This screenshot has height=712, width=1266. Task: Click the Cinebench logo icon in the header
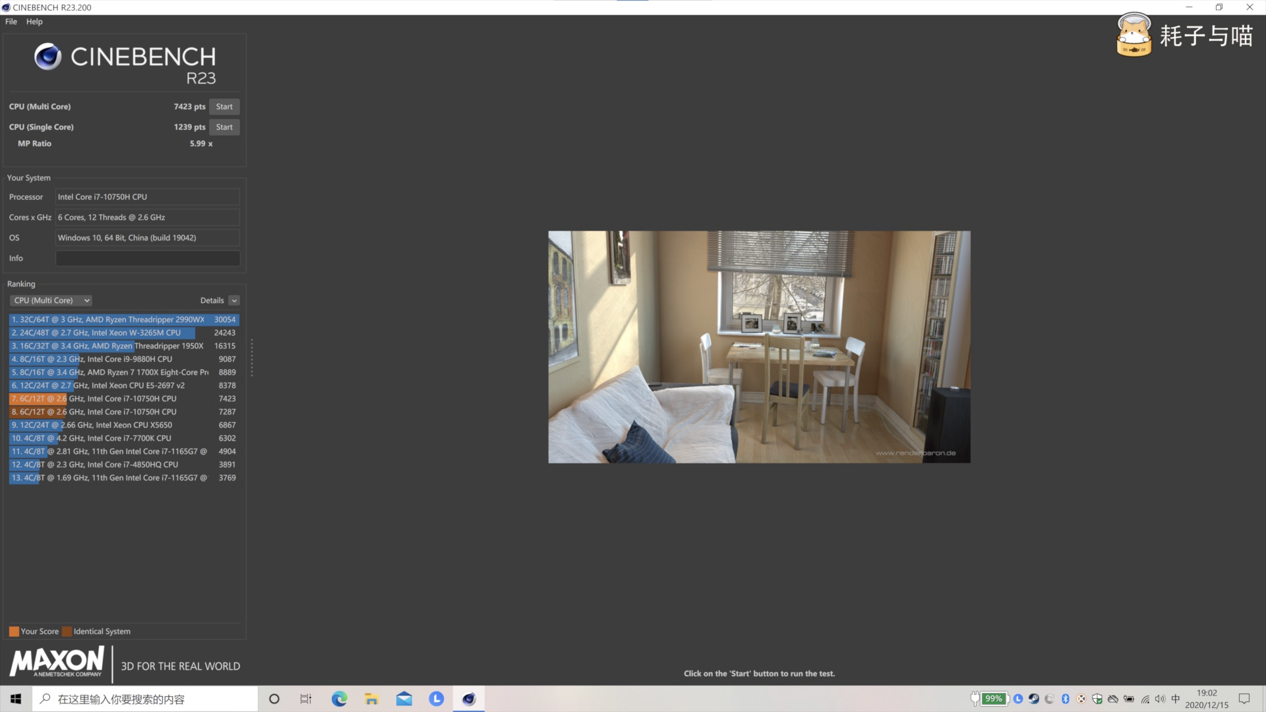point(48,57)
